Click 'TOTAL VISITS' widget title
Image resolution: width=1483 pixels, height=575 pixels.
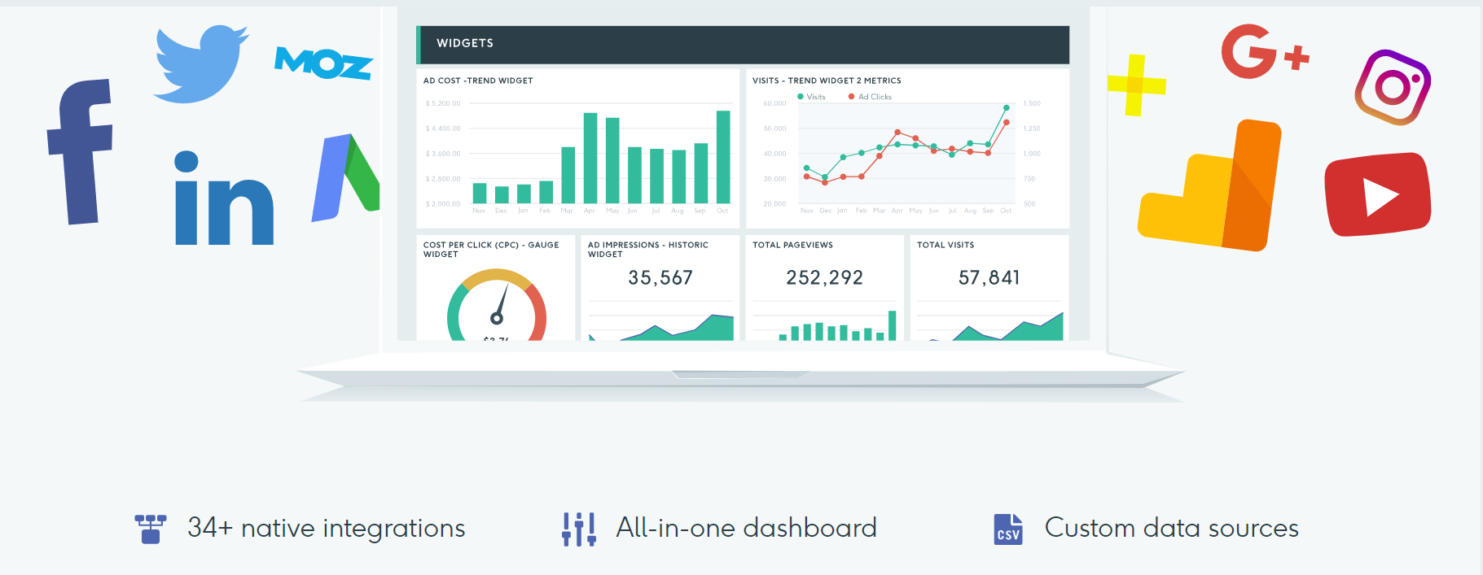tap(946, 245)
